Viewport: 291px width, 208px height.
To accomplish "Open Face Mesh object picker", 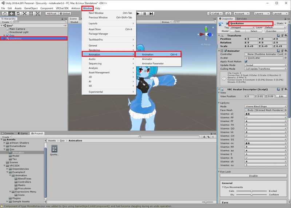I will [286, 110].
